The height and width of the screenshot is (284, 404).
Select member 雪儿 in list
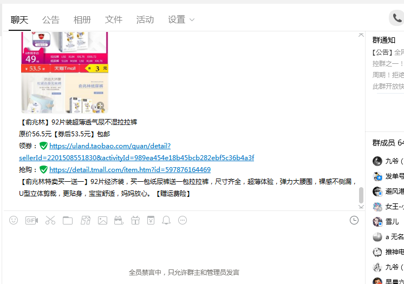(388, 222)
